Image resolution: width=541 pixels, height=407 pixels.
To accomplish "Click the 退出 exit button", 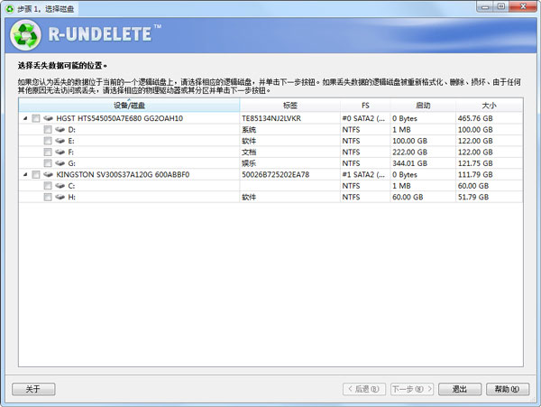I will [x=460, y=389].
